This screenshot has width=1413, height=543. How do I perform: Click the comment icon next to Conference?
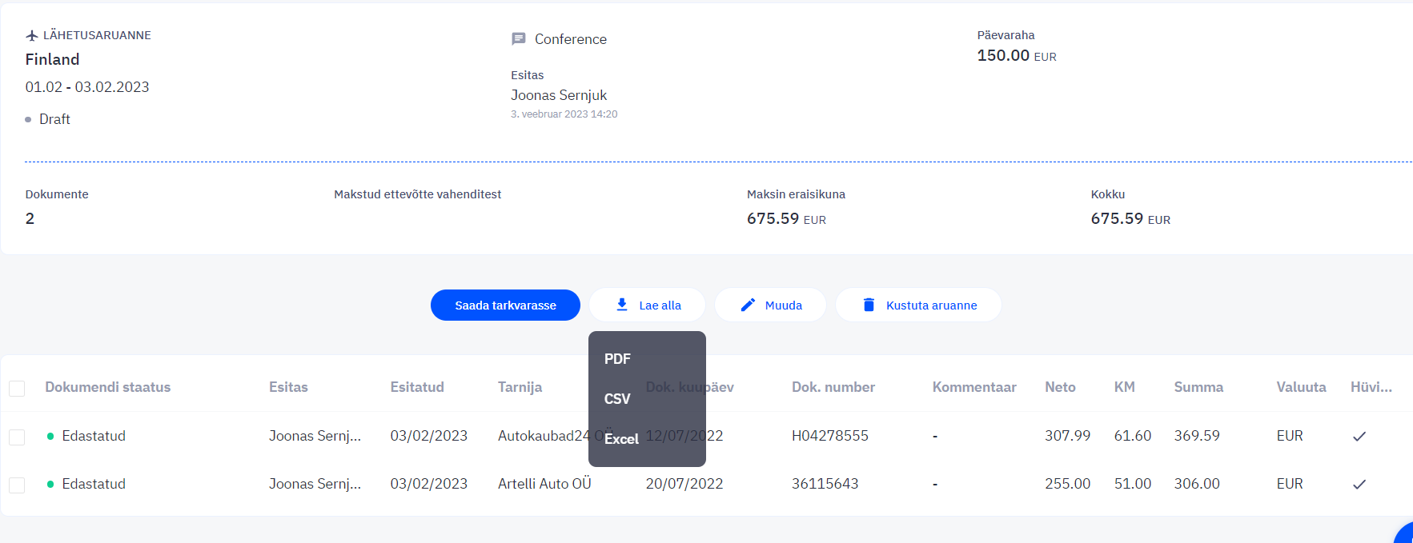point(519,39)
